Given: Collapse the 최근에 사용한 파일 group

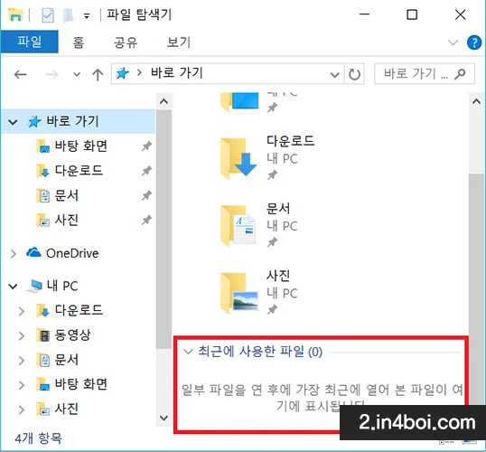Looking at the screenshot, I should (188, 352).
